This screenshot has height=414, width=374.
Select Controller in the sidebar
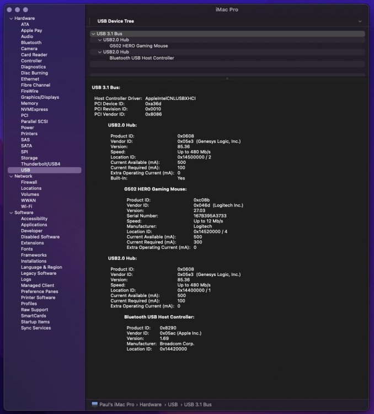(x=31, y=61)
